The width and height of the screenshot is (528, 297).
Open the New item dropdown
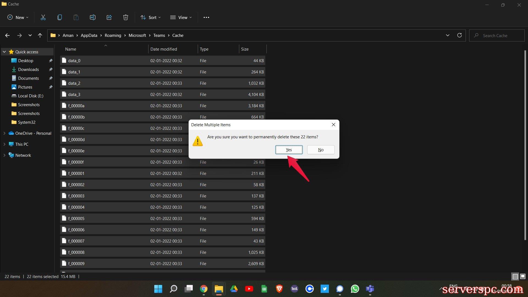(x=18, y=17)
